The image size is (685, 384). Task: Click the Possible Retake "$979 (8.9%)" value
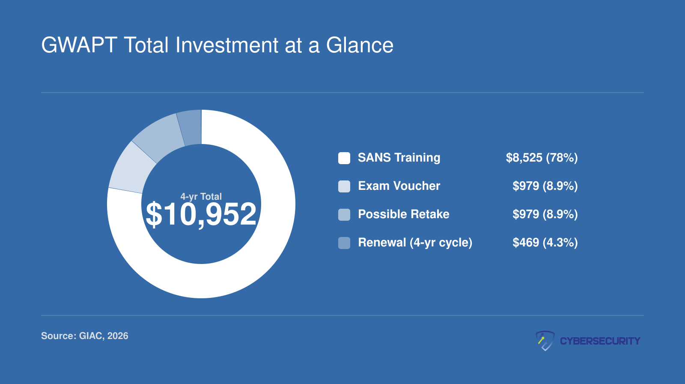(545, 214)
